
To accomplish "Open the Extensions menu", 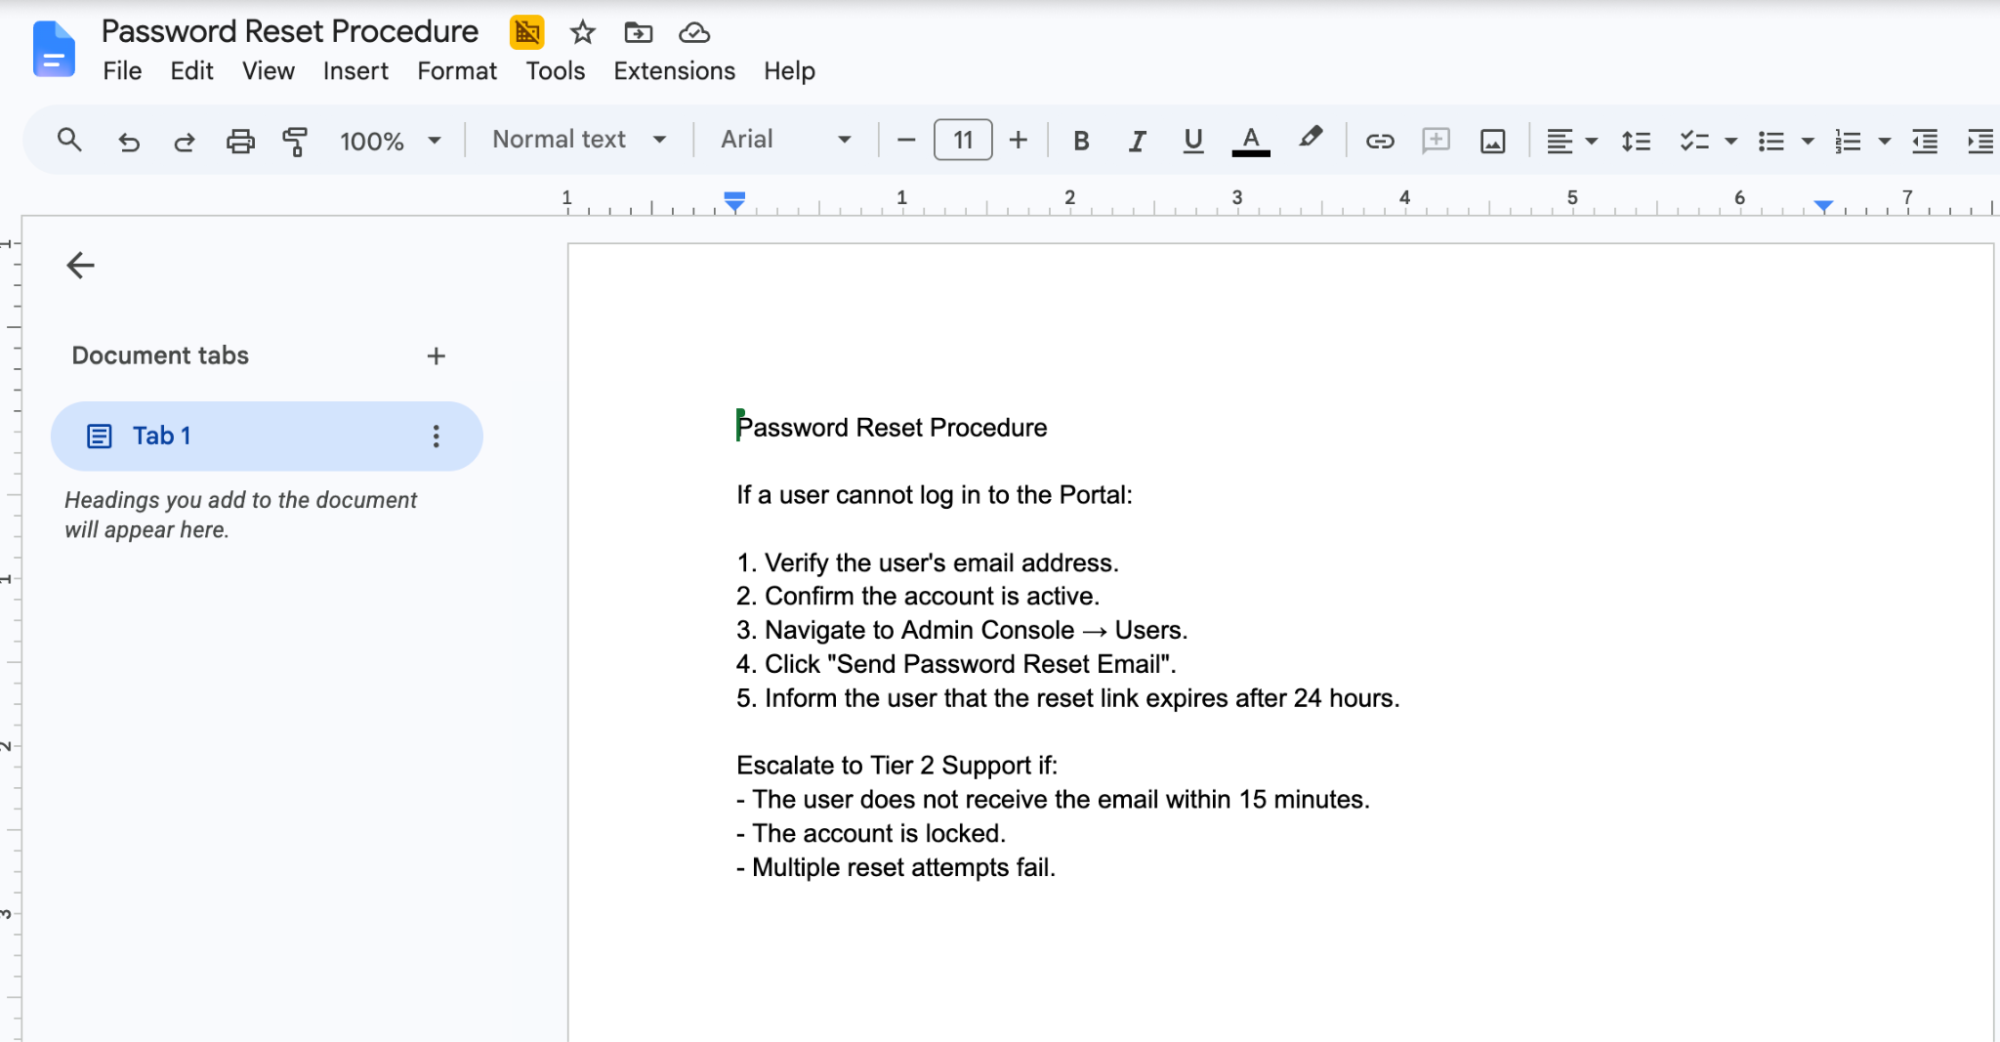I will [674, 71].
